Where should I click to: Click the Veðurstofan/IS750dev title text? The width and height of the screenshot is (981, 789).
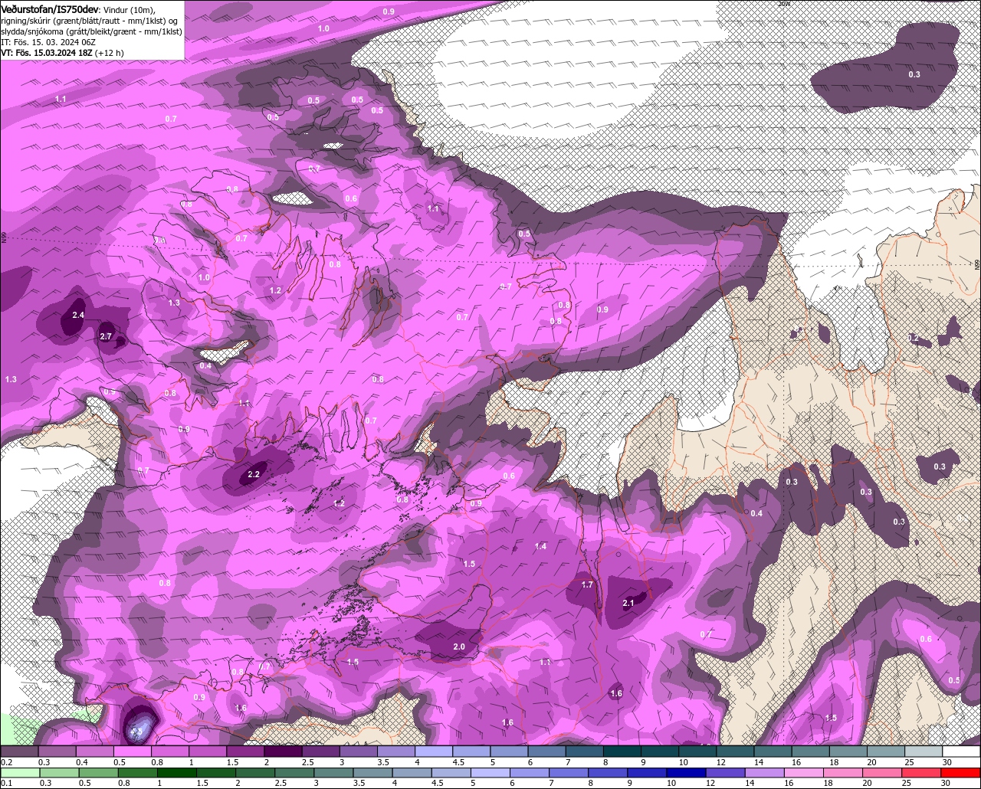point(50,9)
